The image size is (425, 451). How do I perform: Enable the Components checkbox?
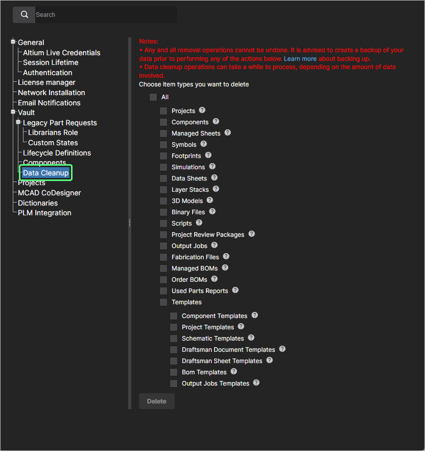point(163,122)
